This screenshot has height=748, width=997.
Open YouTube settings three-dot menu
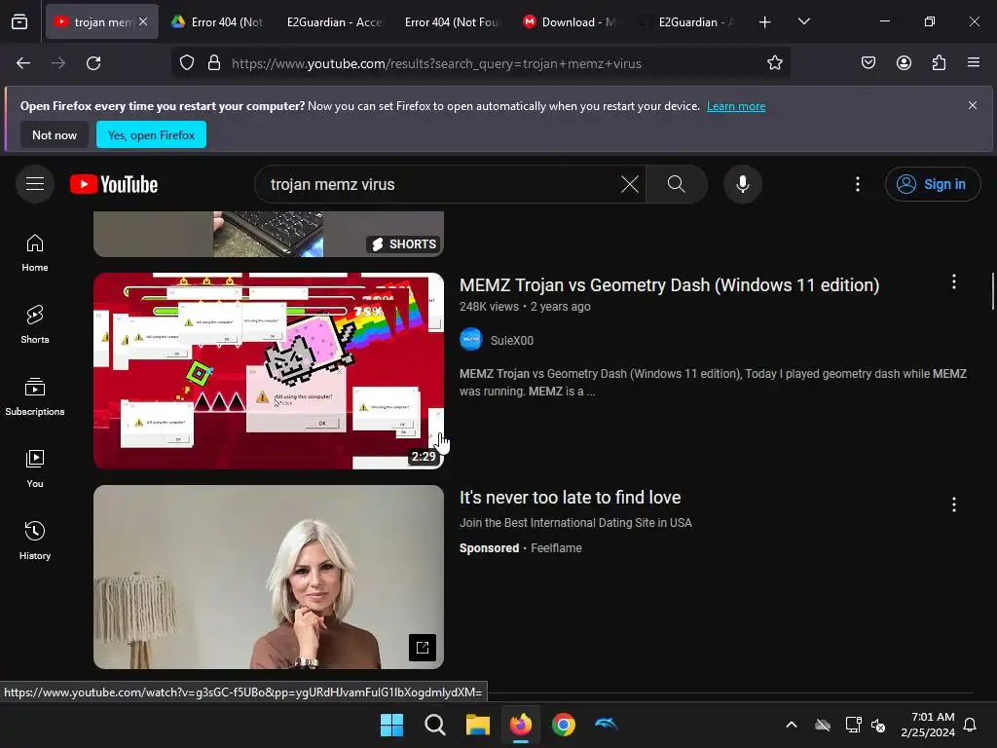858,184
